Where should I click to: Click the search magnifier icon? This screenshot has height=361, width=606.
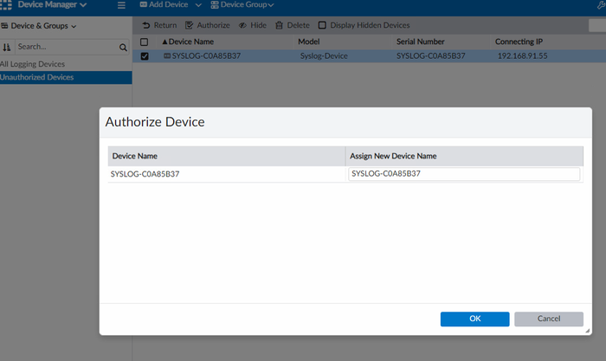tap(123, 47)
